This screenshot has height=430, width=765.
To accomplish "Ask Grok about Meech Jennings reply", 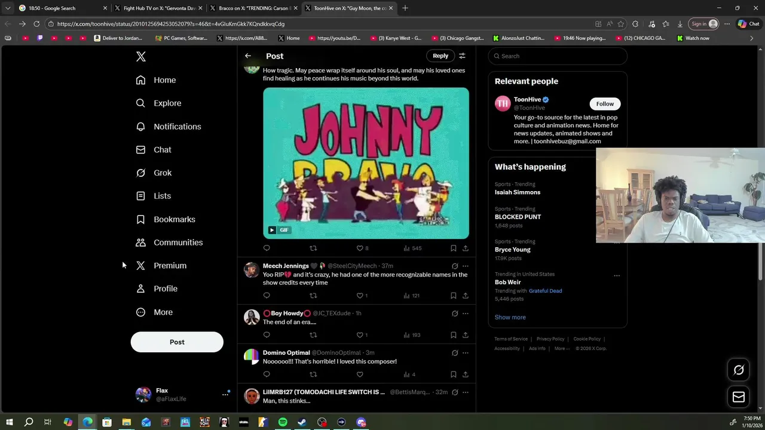I will click(x=455, y=266).
